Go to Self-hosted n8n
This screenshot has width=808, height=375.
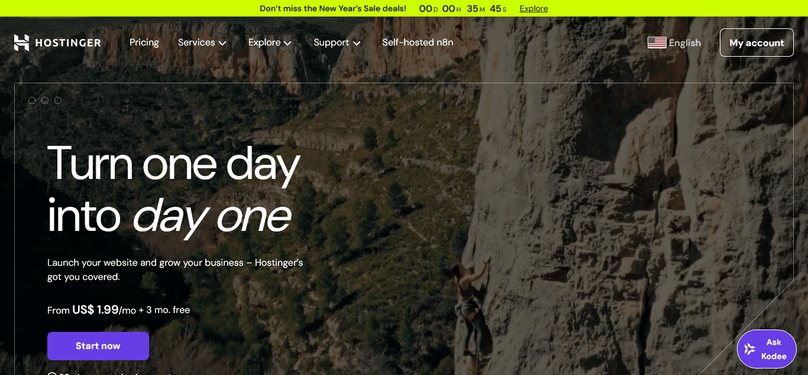click(x=418, y=43)
